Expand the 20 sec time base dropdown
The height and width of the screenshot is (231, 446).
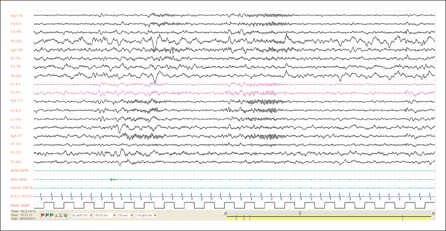point(132,215)
